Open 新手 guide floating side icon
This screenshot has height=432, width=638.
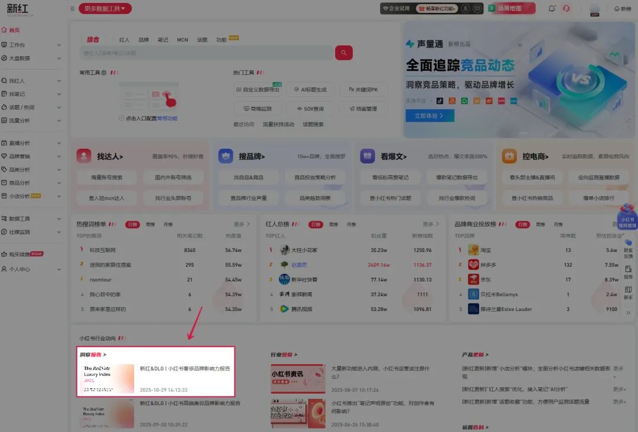pos(628,293)
